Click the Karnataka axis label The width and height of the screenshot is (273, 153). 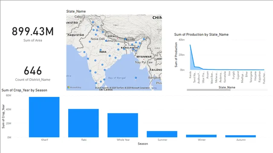[225, 77]
